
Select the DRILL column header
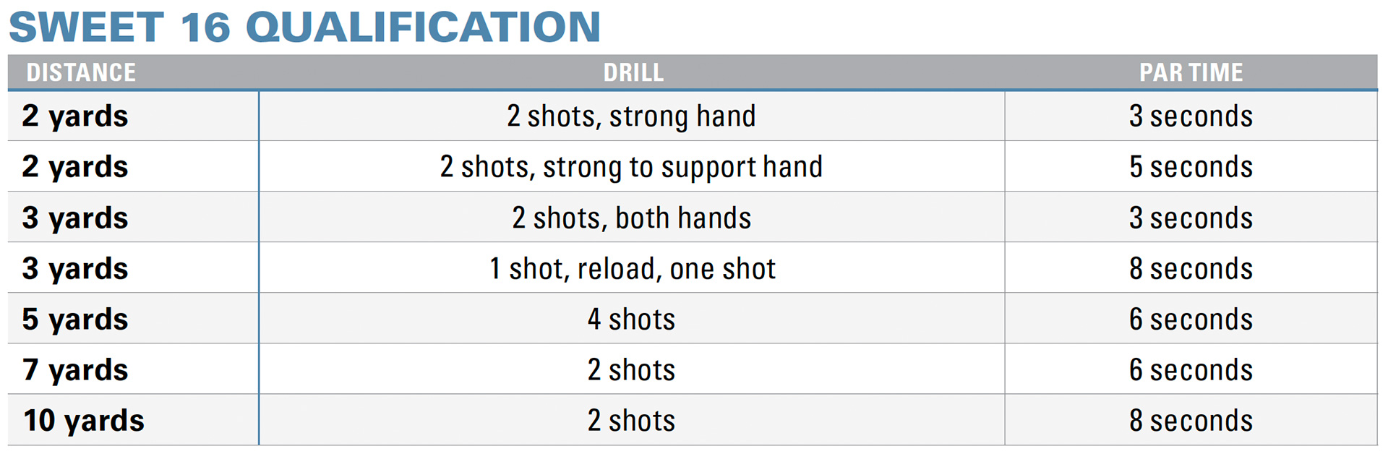click(x=633, y=72)
